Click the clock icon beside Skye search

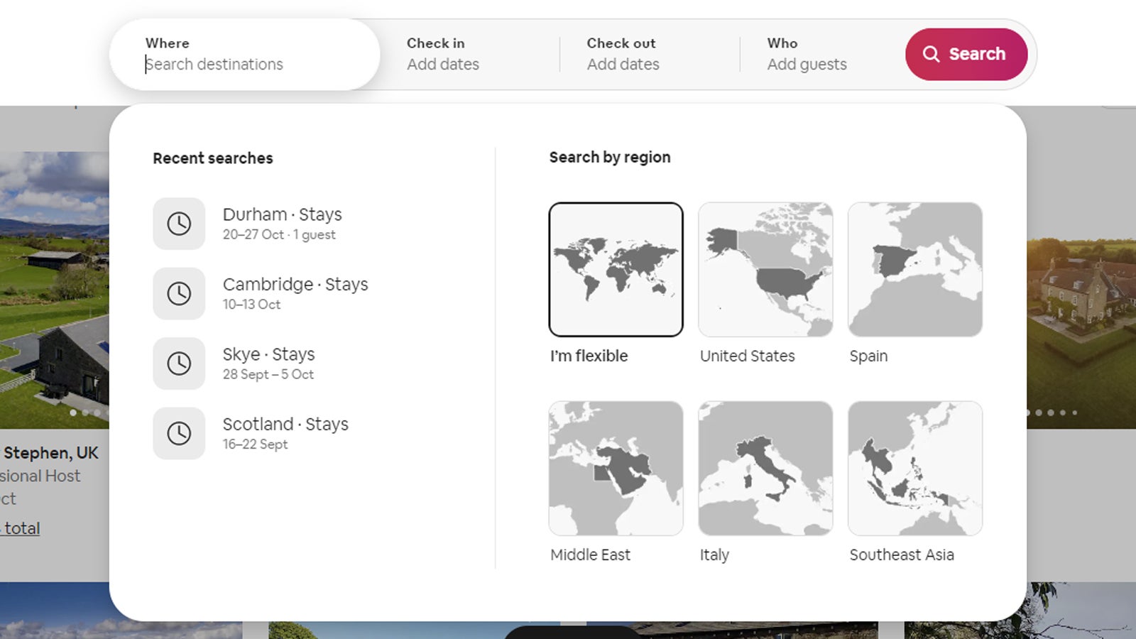[179, 363]
